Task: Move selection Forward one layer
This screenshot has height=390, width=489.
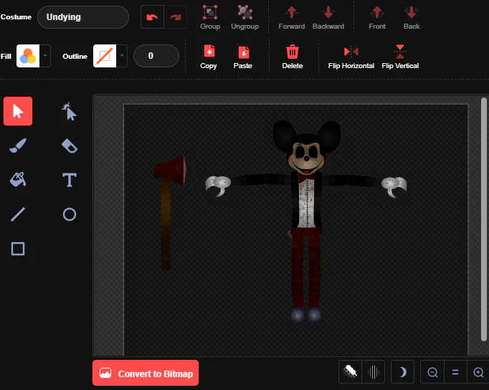Action: (x=292, y=17)
